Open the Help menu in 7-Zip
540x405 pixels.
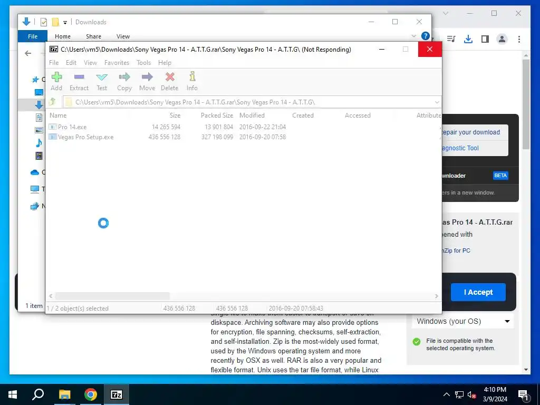(x=165, y=63)
